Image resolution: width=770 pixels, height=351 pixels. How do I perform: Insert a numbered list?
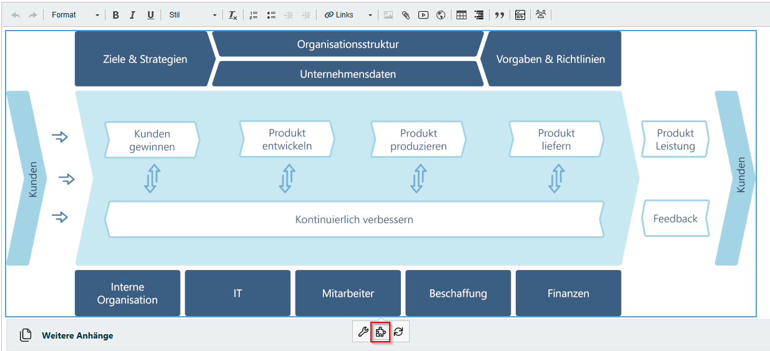254,15
